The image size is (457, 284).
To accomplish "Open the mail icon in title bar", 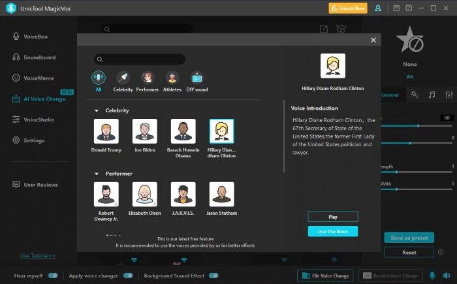I will (396, 8).
